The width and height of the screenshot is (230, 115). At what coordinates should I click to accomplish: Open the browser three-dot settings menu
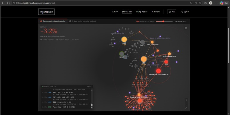tap(216, 3)
